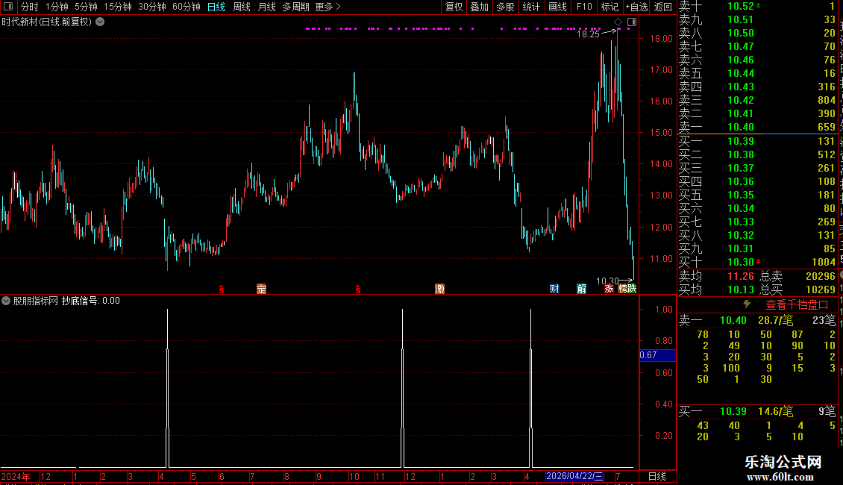843x485 pixels.
Task: Click the 解 marker icon
Action: point(581,289)
